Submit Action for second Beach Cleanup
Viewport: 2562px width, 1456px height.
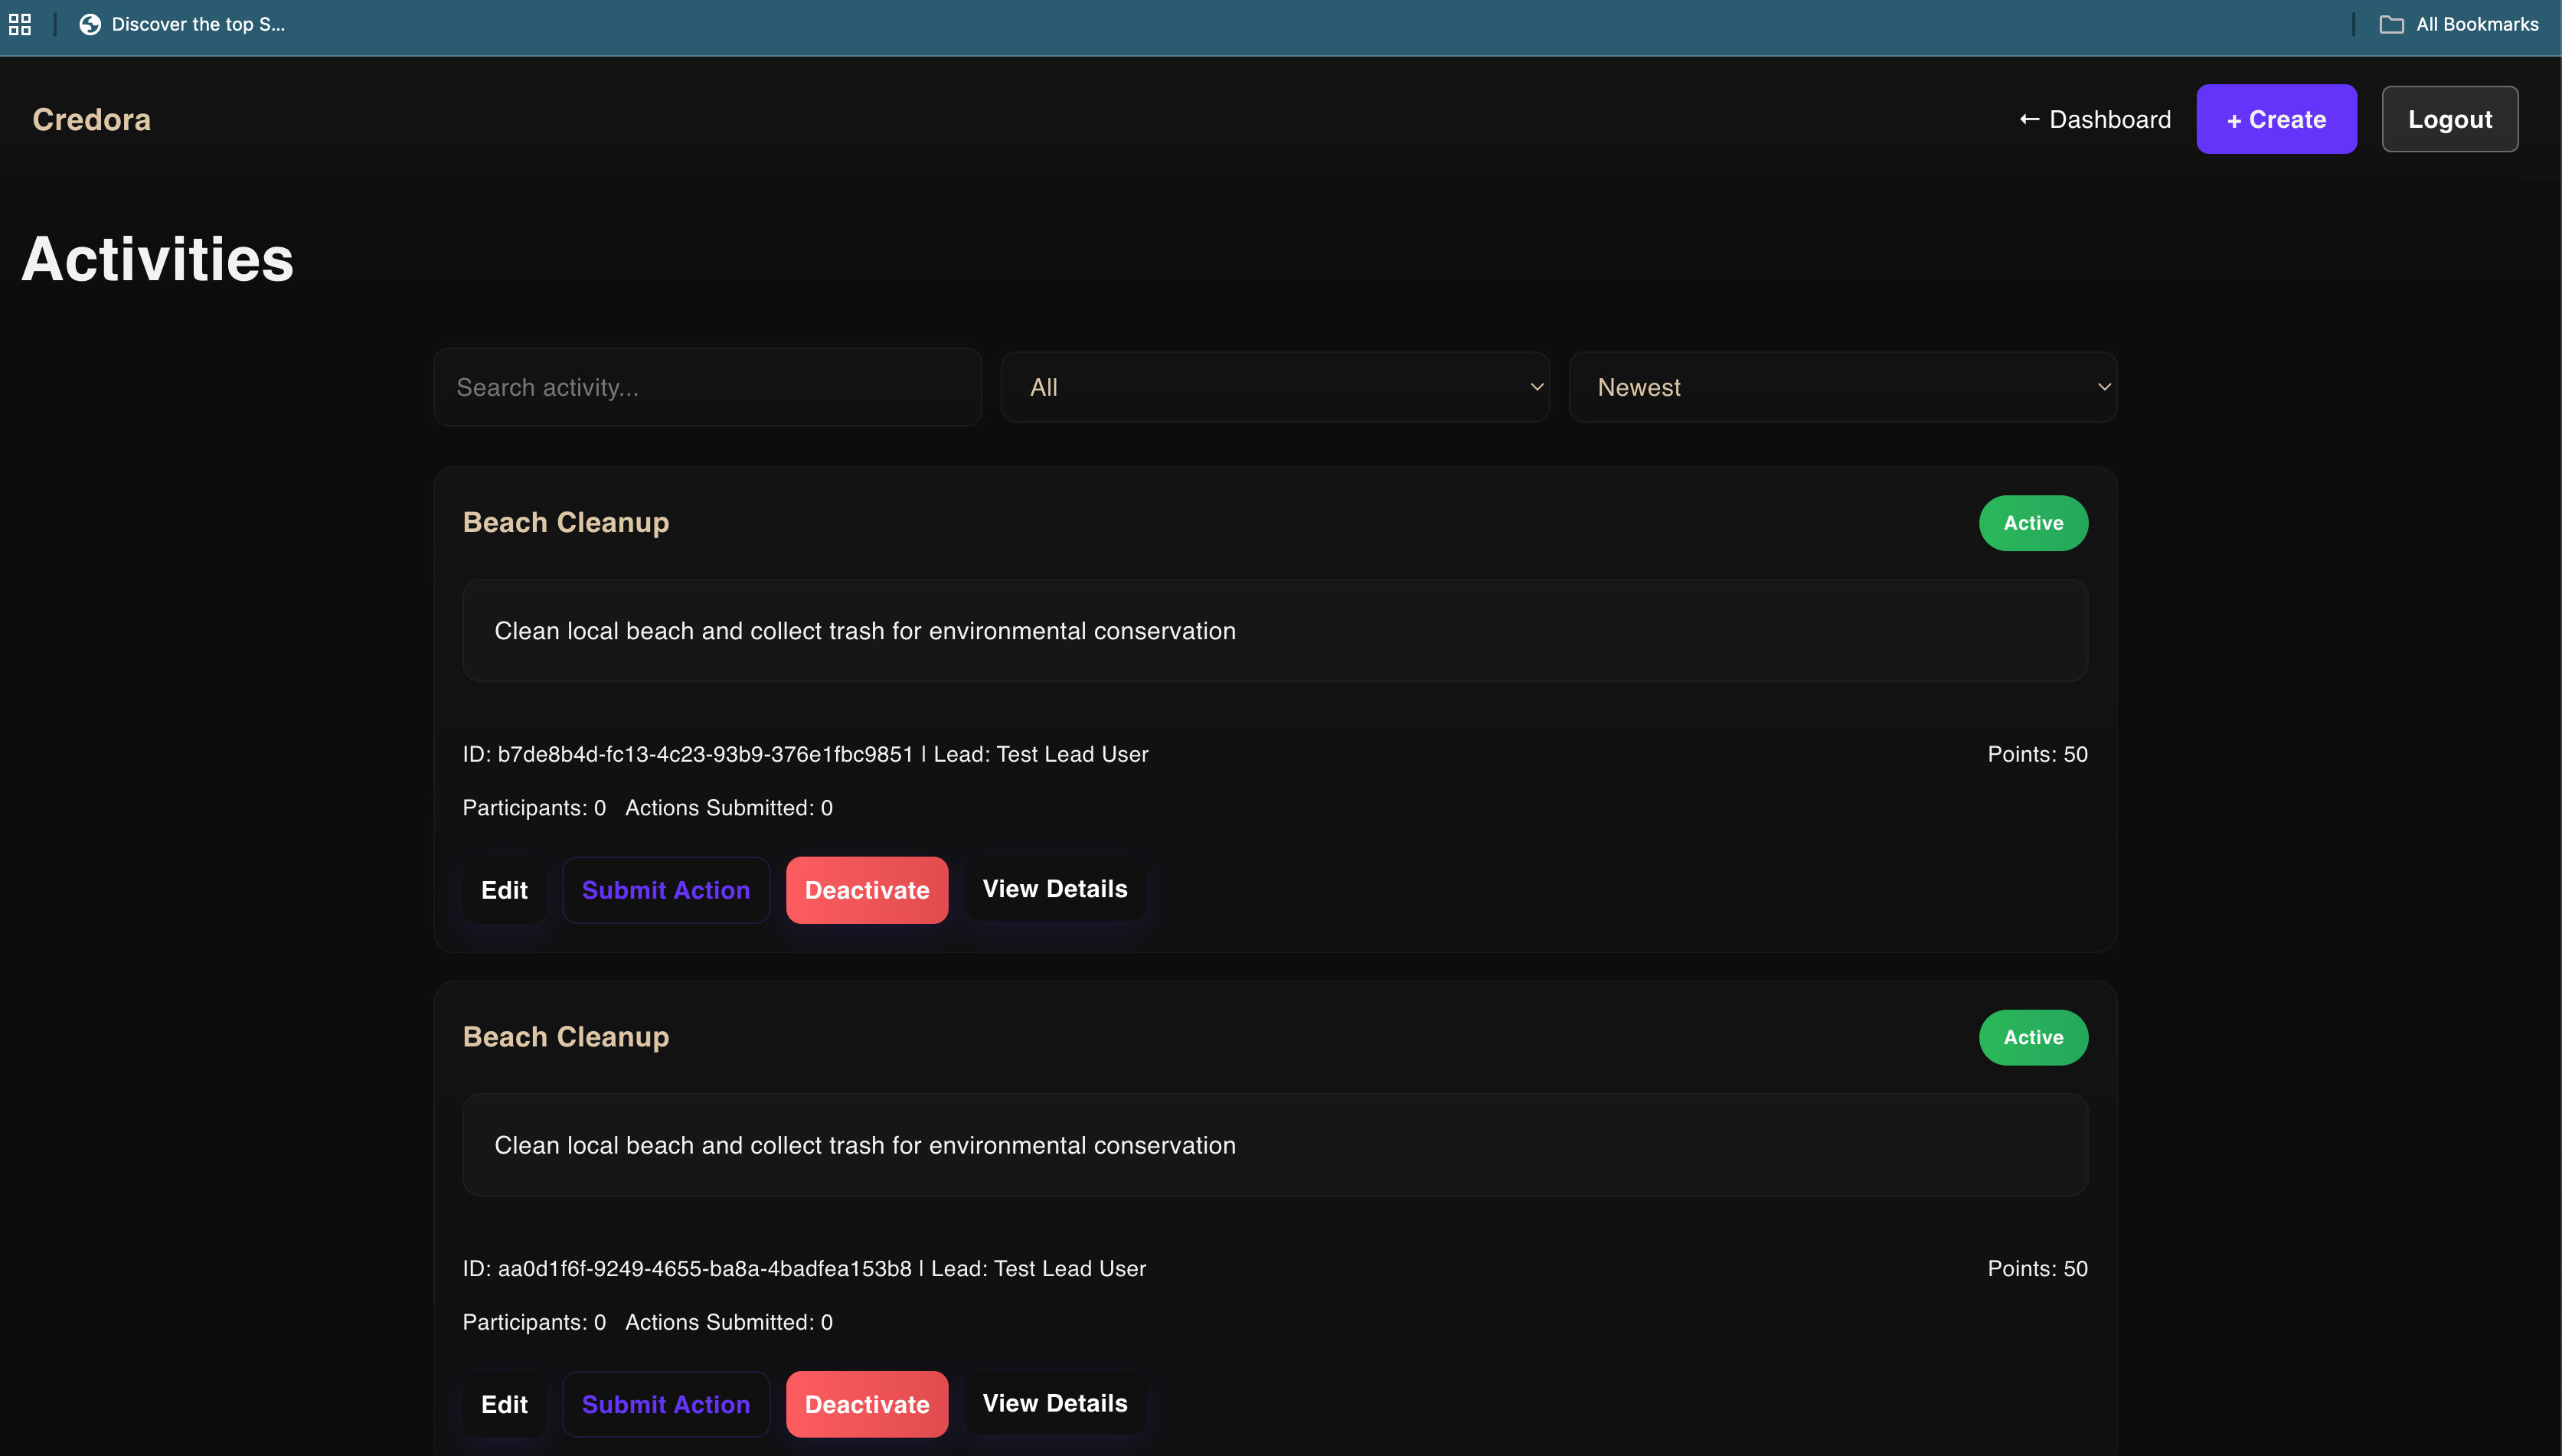pyautogui.click(x=666, y=1404)
